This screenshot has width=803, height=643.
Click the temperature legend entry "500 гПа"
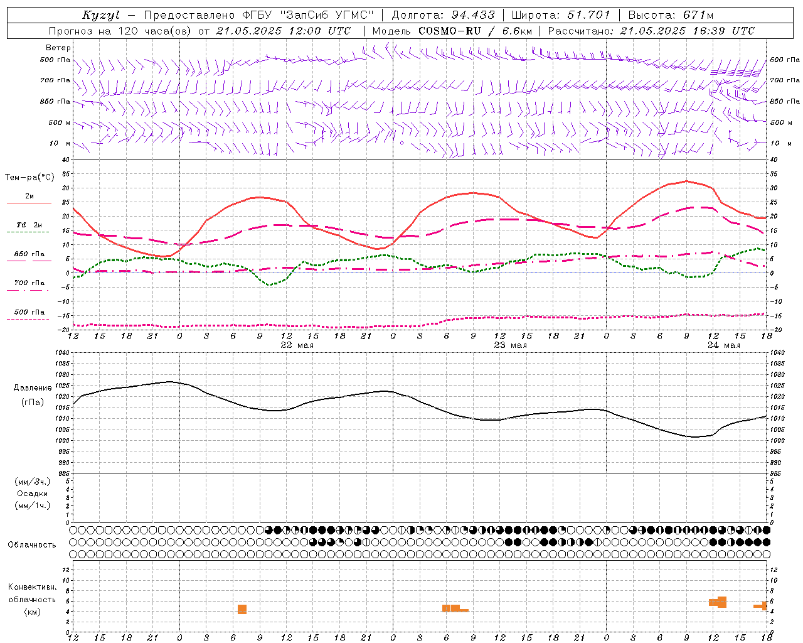point(29,312)
